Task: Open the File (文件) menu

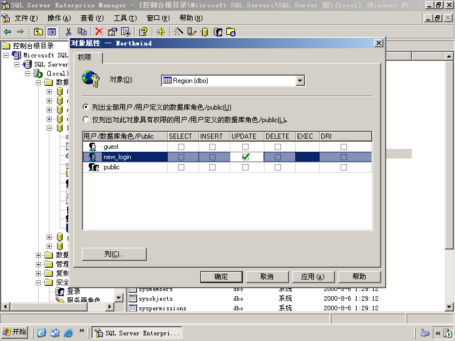Action: [x=26, y=18]
